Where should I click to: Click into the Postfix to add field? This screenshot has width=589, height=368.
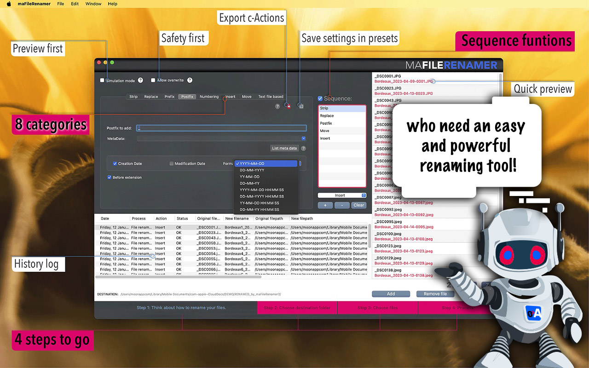pyautogui.click(x=222, y=128)
